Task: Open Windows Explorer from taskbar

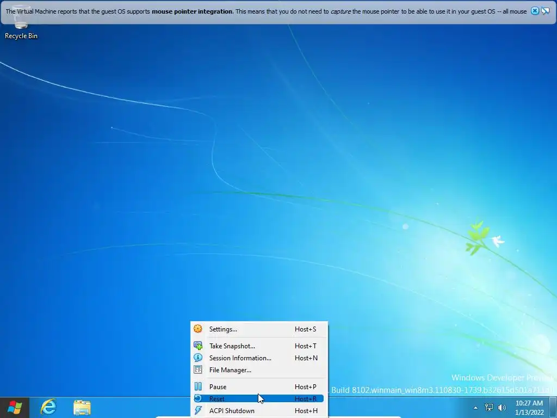Action: pyautogui.click(x=82, y=408)
